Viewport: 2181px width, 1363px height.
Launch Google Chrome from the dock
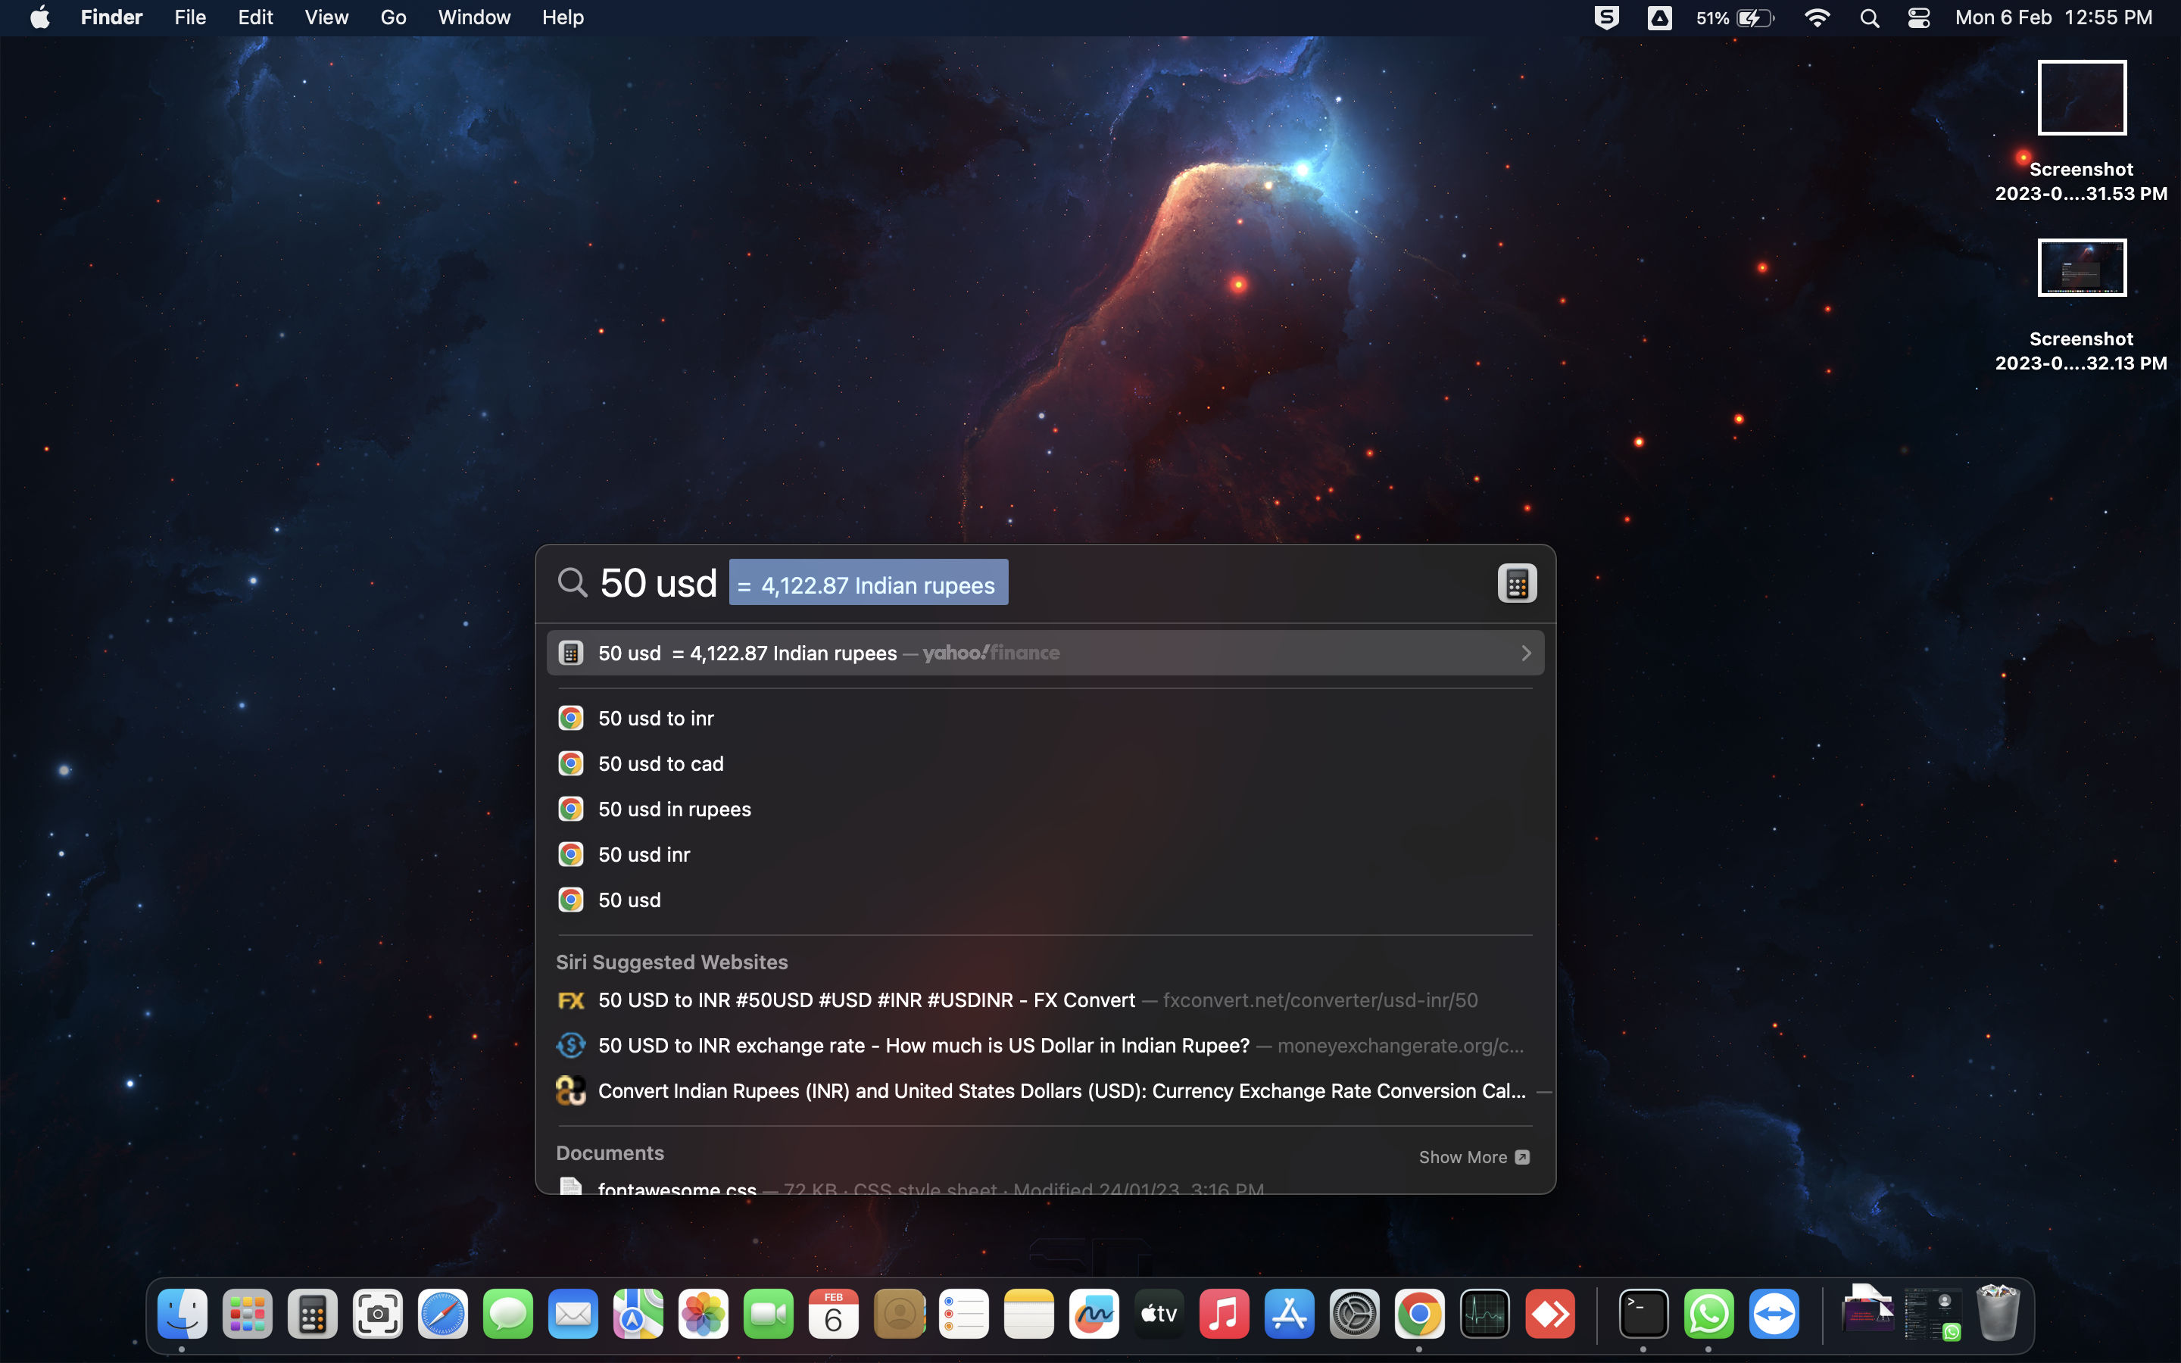point(1418,1315)
